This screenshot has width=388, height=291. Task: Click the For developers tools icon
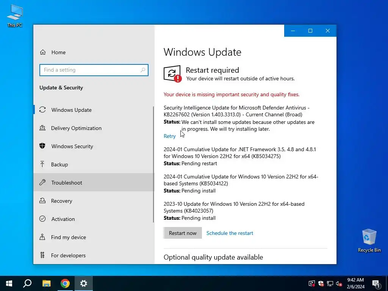(42, 255)
